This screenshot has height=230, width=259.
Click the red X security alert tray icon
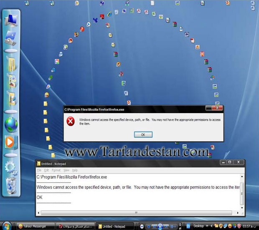239,226
